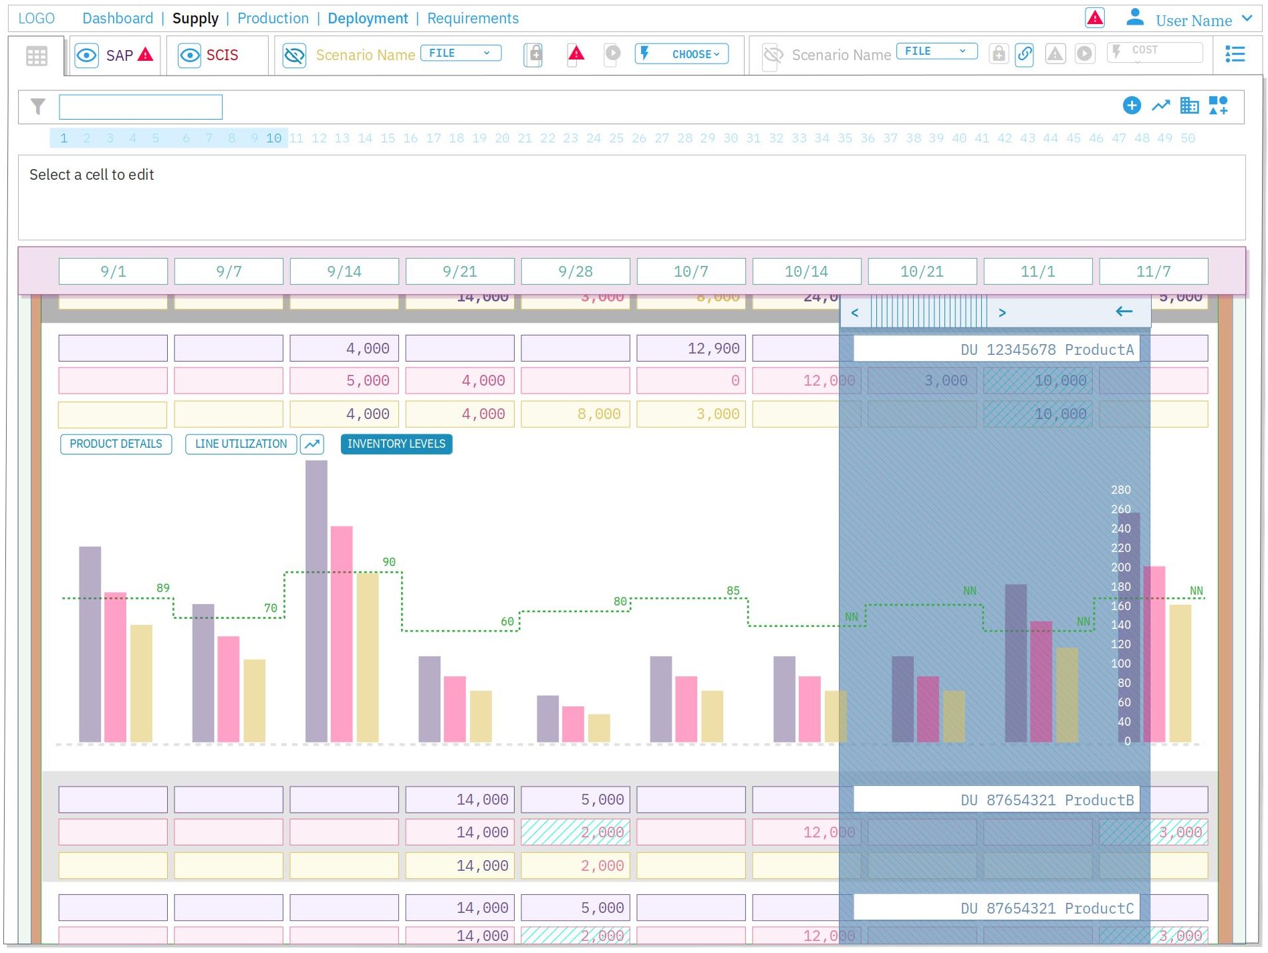
Task: Click the blue add plus icon
Action: tap(1131, 106)
